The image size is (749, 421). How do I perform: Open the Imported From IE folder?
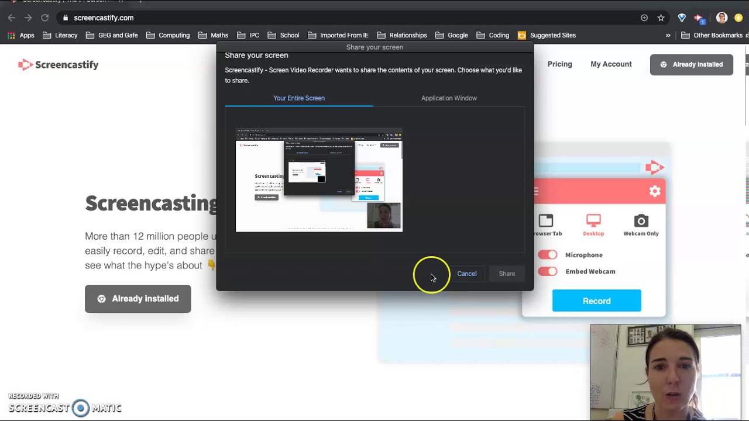pos(338,35)
